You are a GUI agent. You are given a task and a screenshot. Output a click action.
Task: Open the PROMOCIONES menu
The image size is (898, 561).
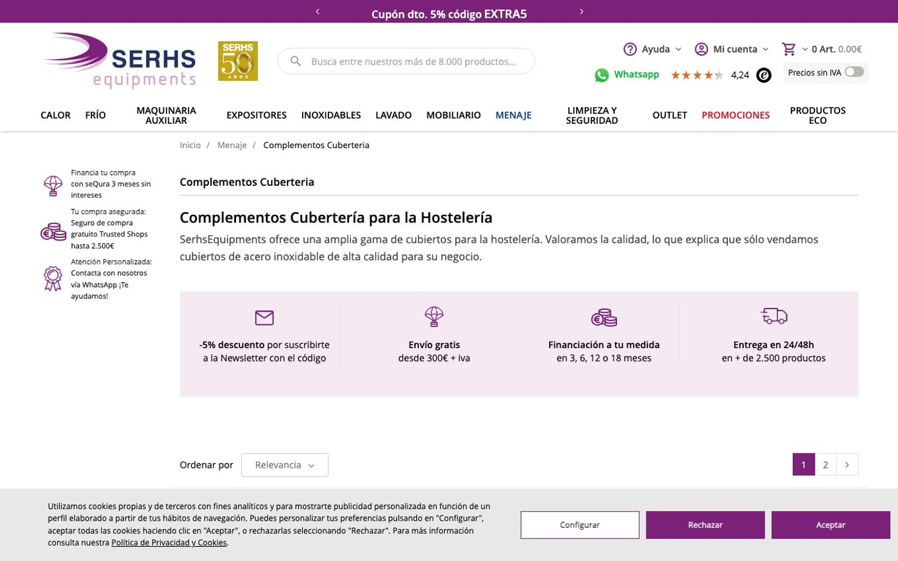pos(736,115)
